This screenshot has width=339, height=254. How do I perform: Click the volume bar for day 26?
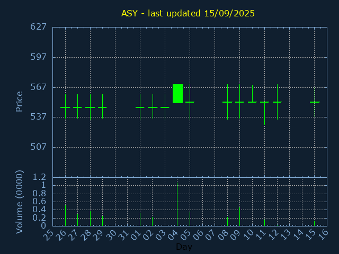(x=65, y=215)
